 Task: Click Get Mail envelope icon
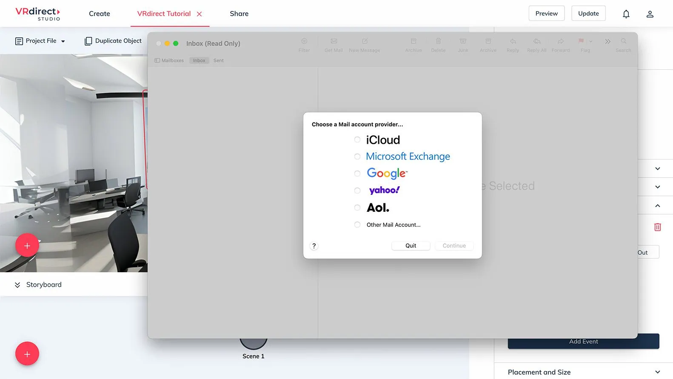[x=334, y=41]
